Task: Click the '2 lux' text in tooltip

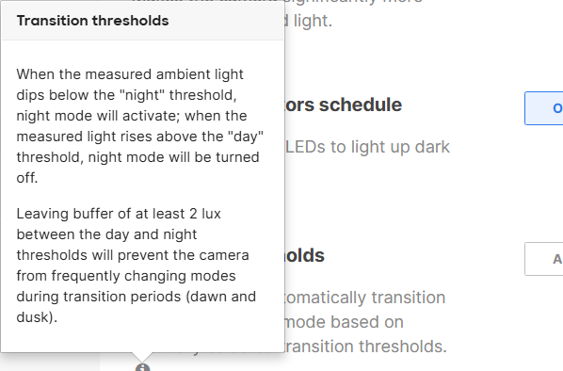Action: tap(205, 214)
